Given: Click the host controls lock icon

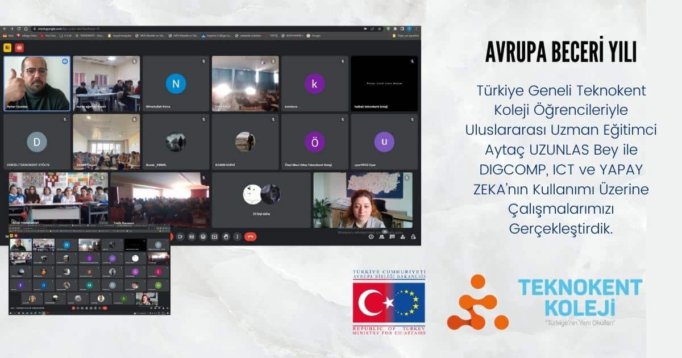Looking at the screenshot, I should pos(412,236).
